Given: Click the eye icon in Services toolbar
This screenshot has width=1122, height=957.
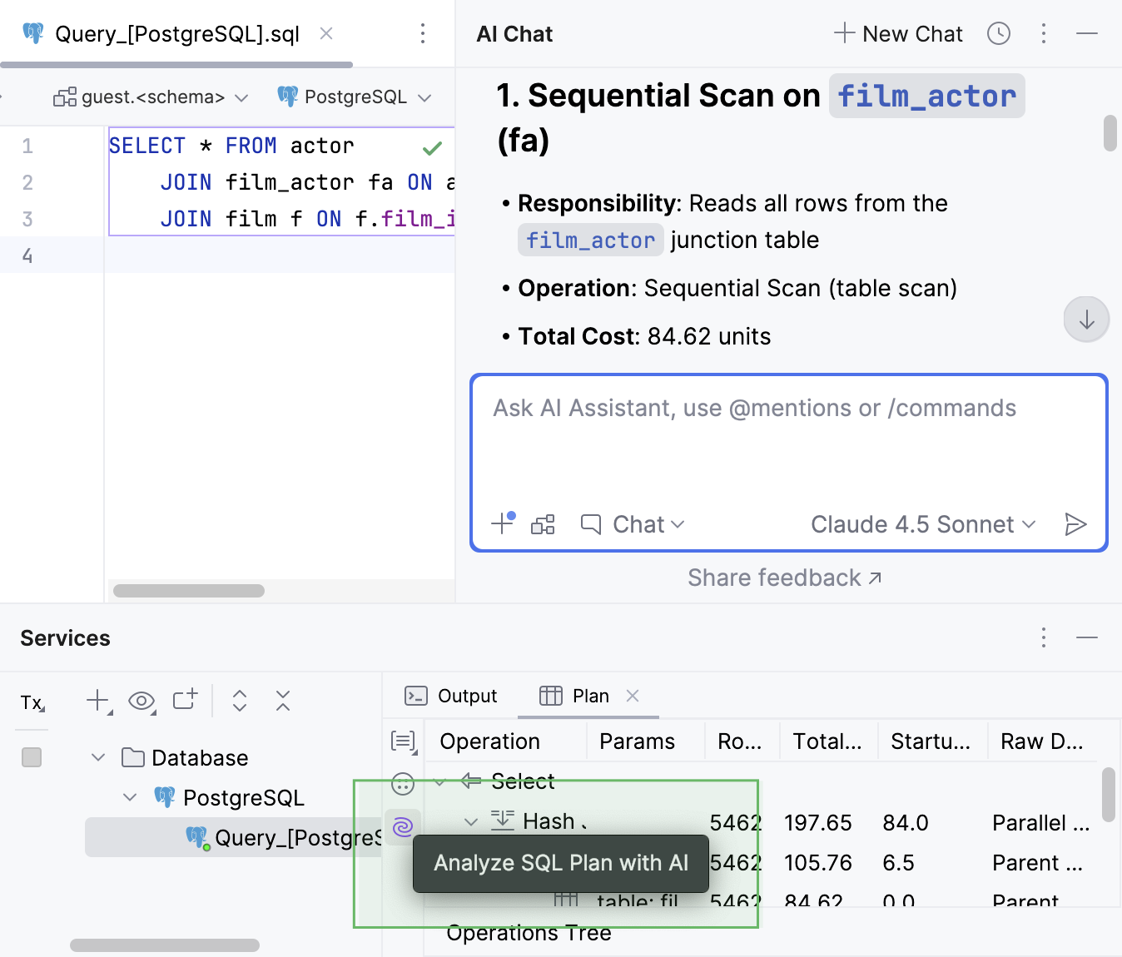Looking at the screenshot, I should coord(141,702).
